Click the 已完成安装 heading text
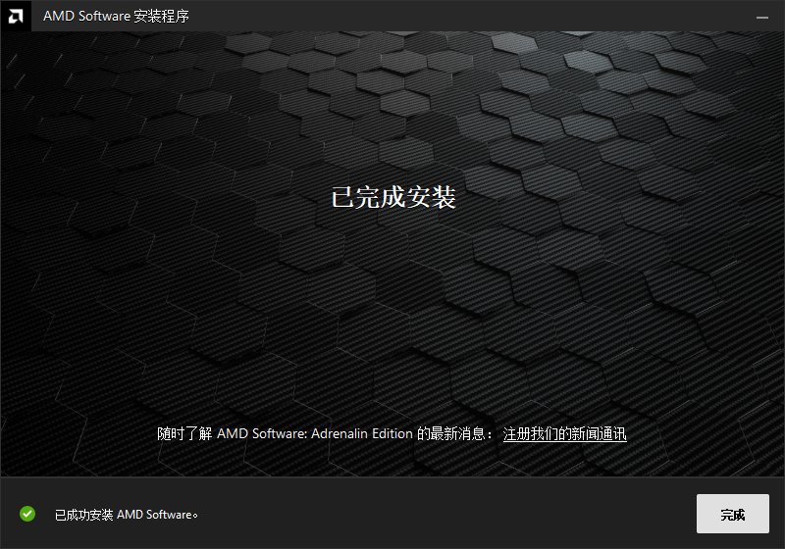Viewport: 785px width, 549px height. click(x=393, y=197)
